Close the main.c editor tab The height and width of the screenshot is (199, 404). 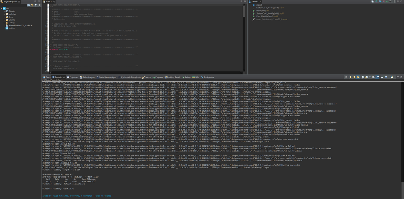[x=54, y=2]
